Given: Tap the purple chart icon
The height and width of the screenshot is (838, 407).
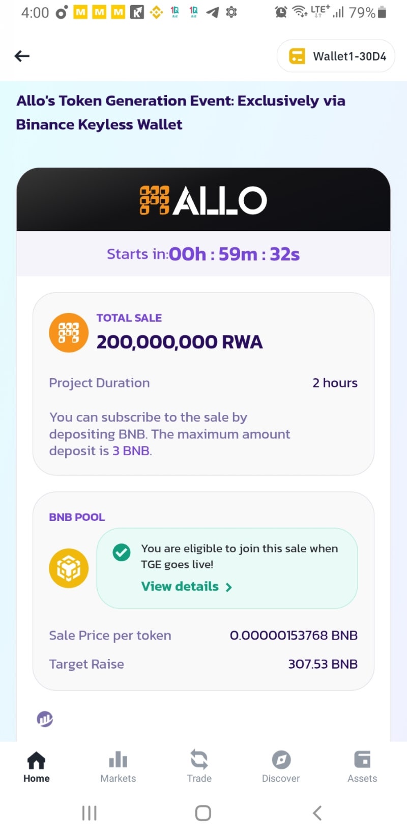Looking at the screenshot, I should point(45,719).
